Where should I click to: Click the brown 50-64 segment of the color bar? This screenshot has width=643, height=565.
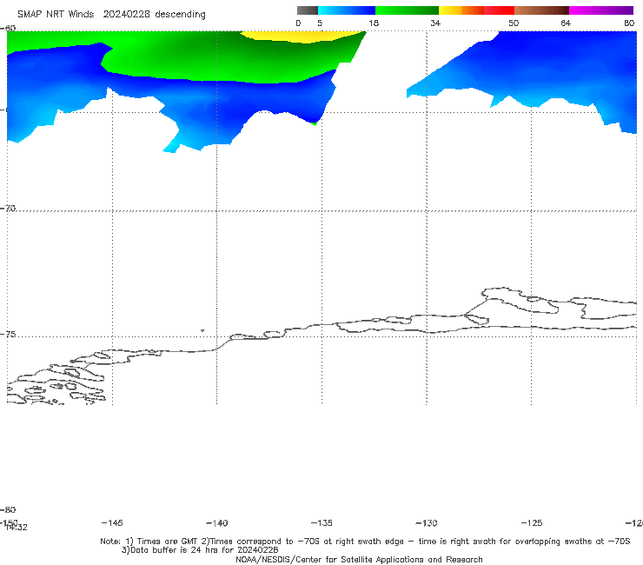pos(541,10)
